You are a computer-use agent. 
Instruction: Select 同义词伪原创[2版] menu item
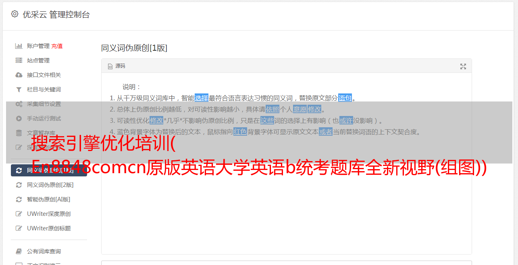(50, 185)
